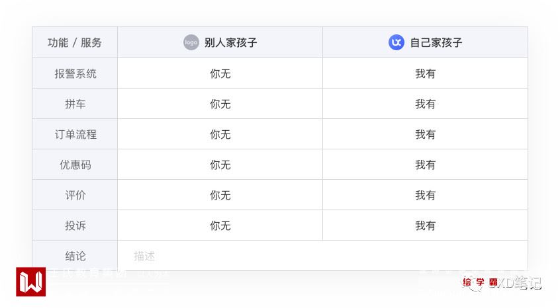Select the 报警系统 row label

[75, 73]
